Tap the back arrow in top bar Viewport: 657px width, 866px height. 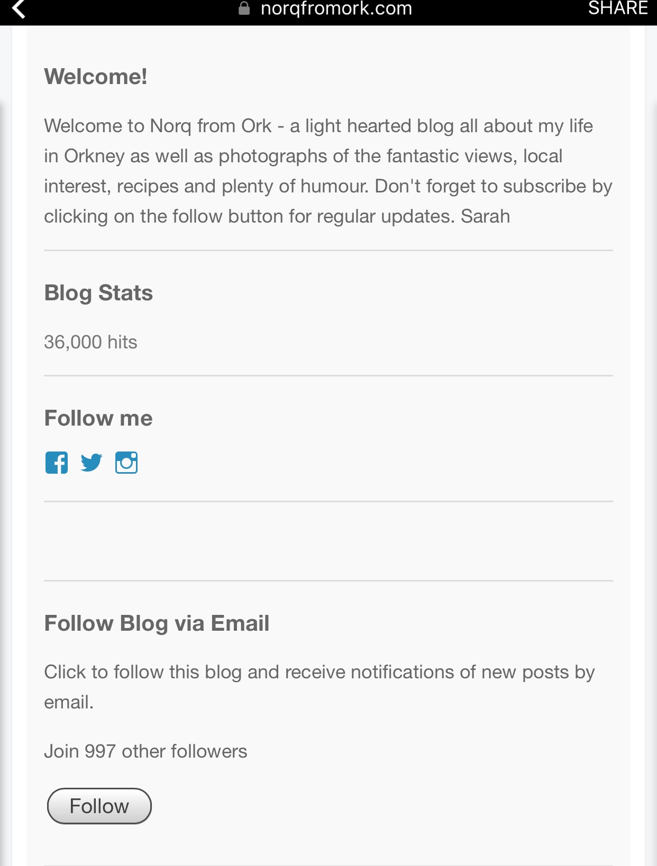pos(19,9)
